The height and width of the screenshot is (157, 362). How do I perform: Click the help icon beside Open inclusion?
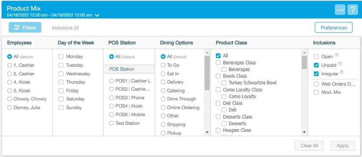pos(336,55)
